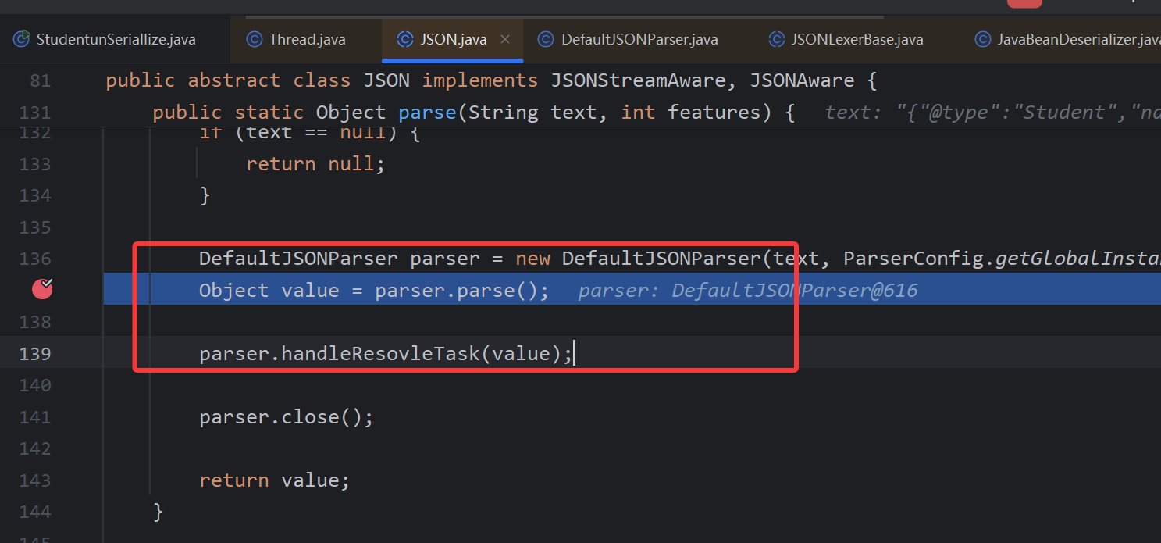Viewport: 1161px width, 543px height.
Task: Click the StudentunSeriallize.java file icon
Action: tap(22, 39)
